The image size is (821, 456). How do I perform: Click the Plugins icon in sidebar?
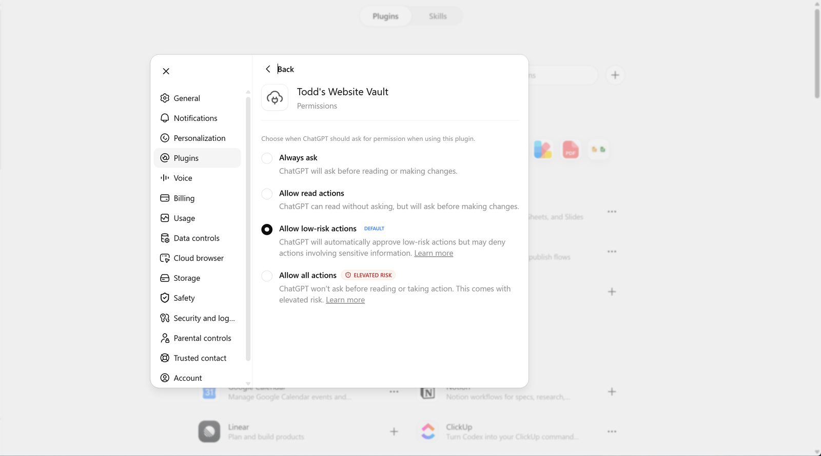tap(165, 158)
